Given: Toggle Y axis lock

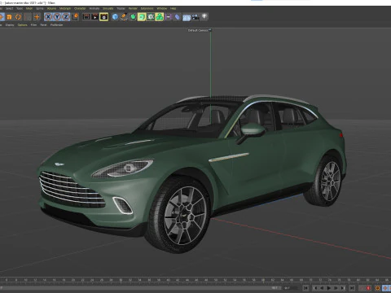Looking at the screenshot, I should pos(57,17).
